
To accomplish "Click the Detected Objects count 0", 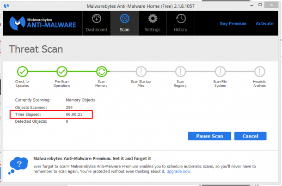I will coord(67,121).
